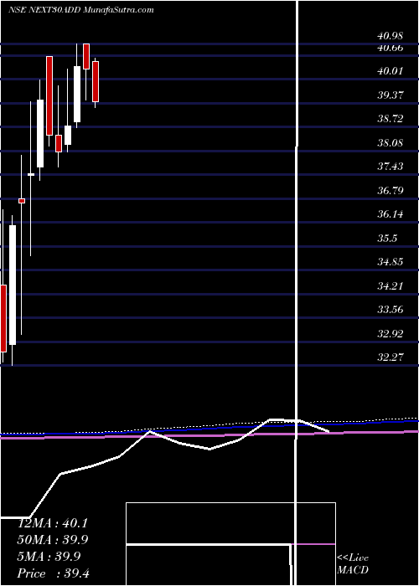Viewport: 419px width, 586px height.
Task: Select the 40.66 price axis label
Action: coord(391,48)
